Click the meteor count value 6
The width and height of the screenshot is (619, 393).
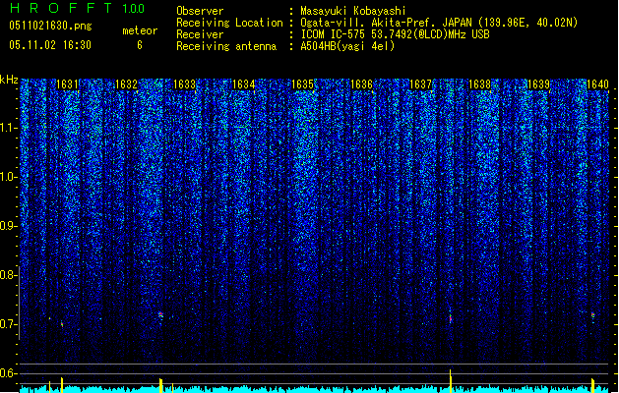(x=140, y=45)
